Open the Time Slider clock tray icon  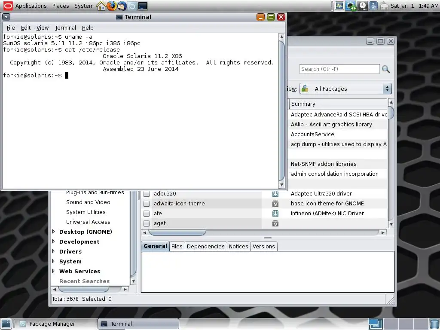(363, 6)
